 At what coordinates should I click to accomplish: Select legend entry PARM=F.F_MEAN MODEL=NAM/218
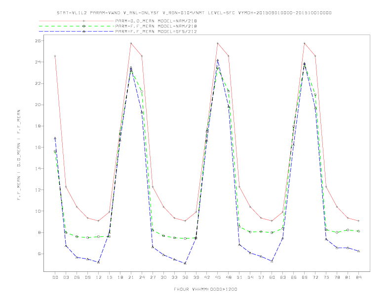pyautogui.click(x=156, y=26)
